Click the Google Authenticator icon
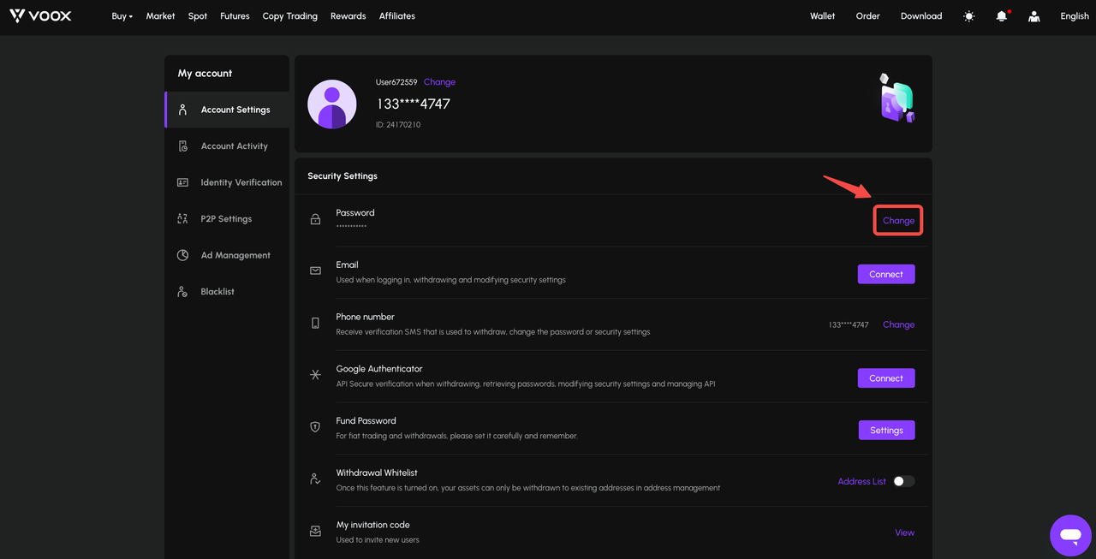 coord(315,375)
